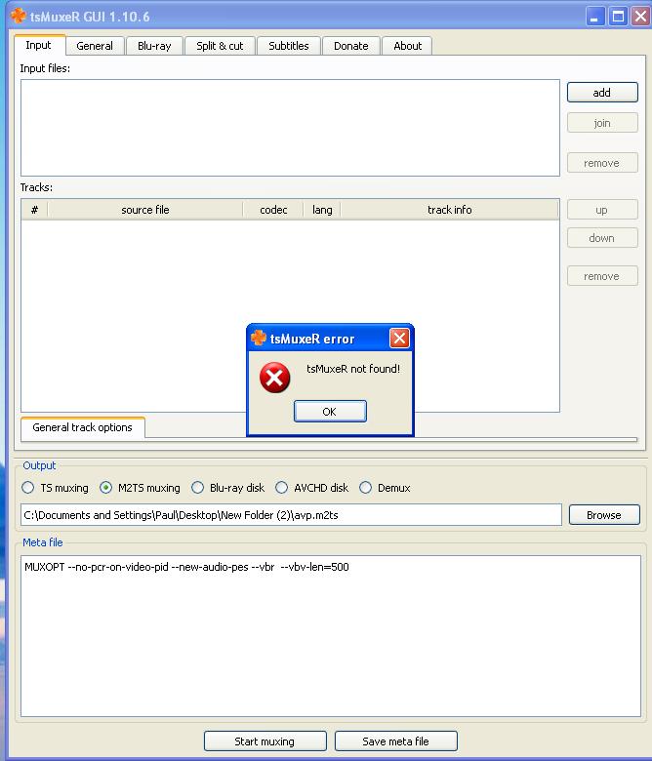This screenshot has width=652, height=761.
Task: Select the General track options tab
Action: [83, 427]
